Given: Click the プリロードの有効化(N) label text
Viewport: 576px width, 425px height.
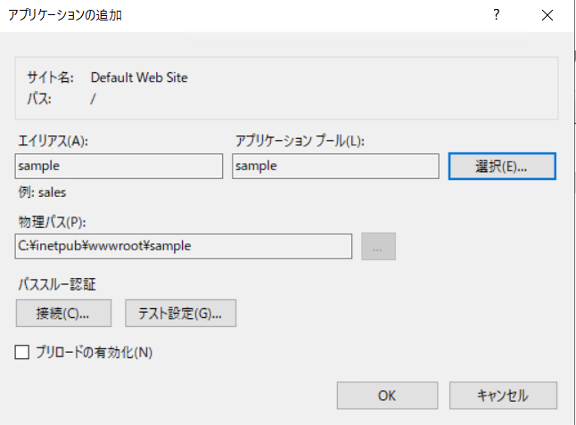Looking at the screenshot, I should click(x=94, y=352).
